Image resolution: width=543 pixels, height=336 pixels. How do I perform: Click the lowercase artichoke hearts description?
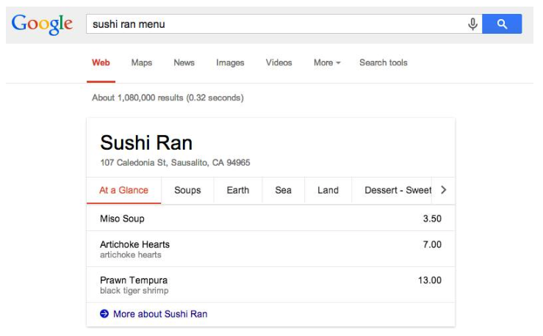131,255
